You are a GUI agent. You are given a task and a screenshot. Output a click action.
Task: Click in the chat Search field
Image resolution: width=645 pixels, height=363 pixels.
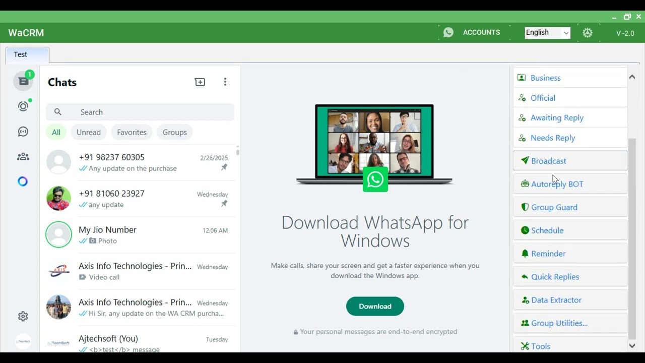140,112
